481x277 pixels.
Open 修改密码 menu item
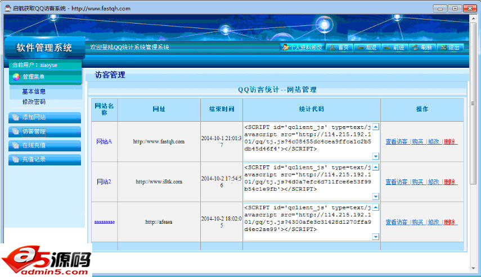tap(34, 102)
